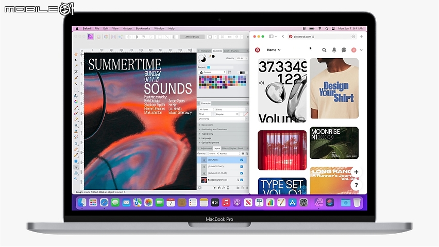Image resolution: width=439 pixels, height=247 pixels.
Task: Open Affinity Photo icon in the Dock
Action: (318, 202)
